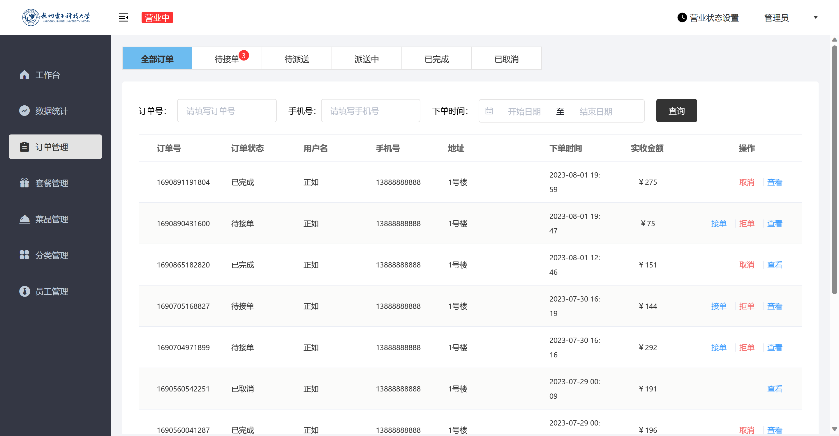The height and width of the screenshot is (436, 839).
Task: Click the 已取消 status of order 1690560542251
Action: (x=243, y=389)
